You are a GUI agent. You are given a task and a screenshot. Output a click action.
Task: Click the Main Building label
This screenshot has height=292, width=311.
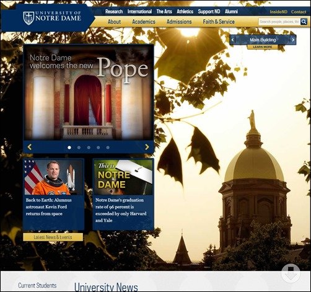(x=263, y=40)
